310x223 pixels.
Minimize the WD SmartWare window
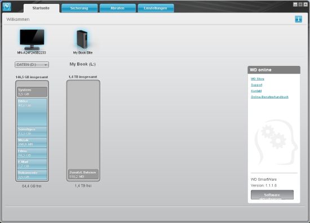295,5
